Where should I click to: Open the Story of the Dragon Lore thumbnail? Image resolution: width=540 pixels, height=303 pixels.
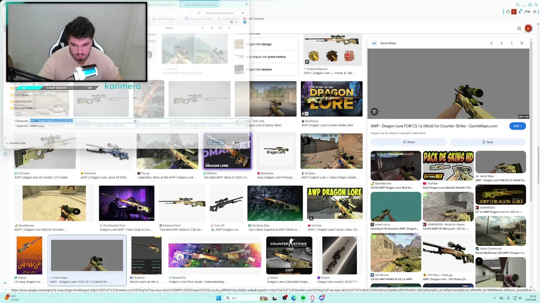[331, 99]
